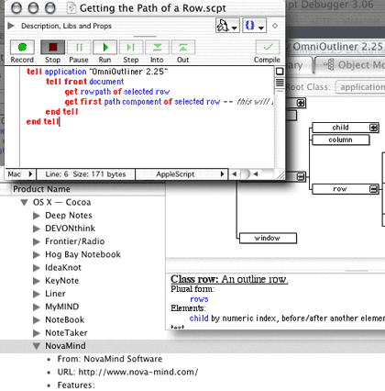
Task: Click the column class box in the diagram
Action: pos(340,140)
